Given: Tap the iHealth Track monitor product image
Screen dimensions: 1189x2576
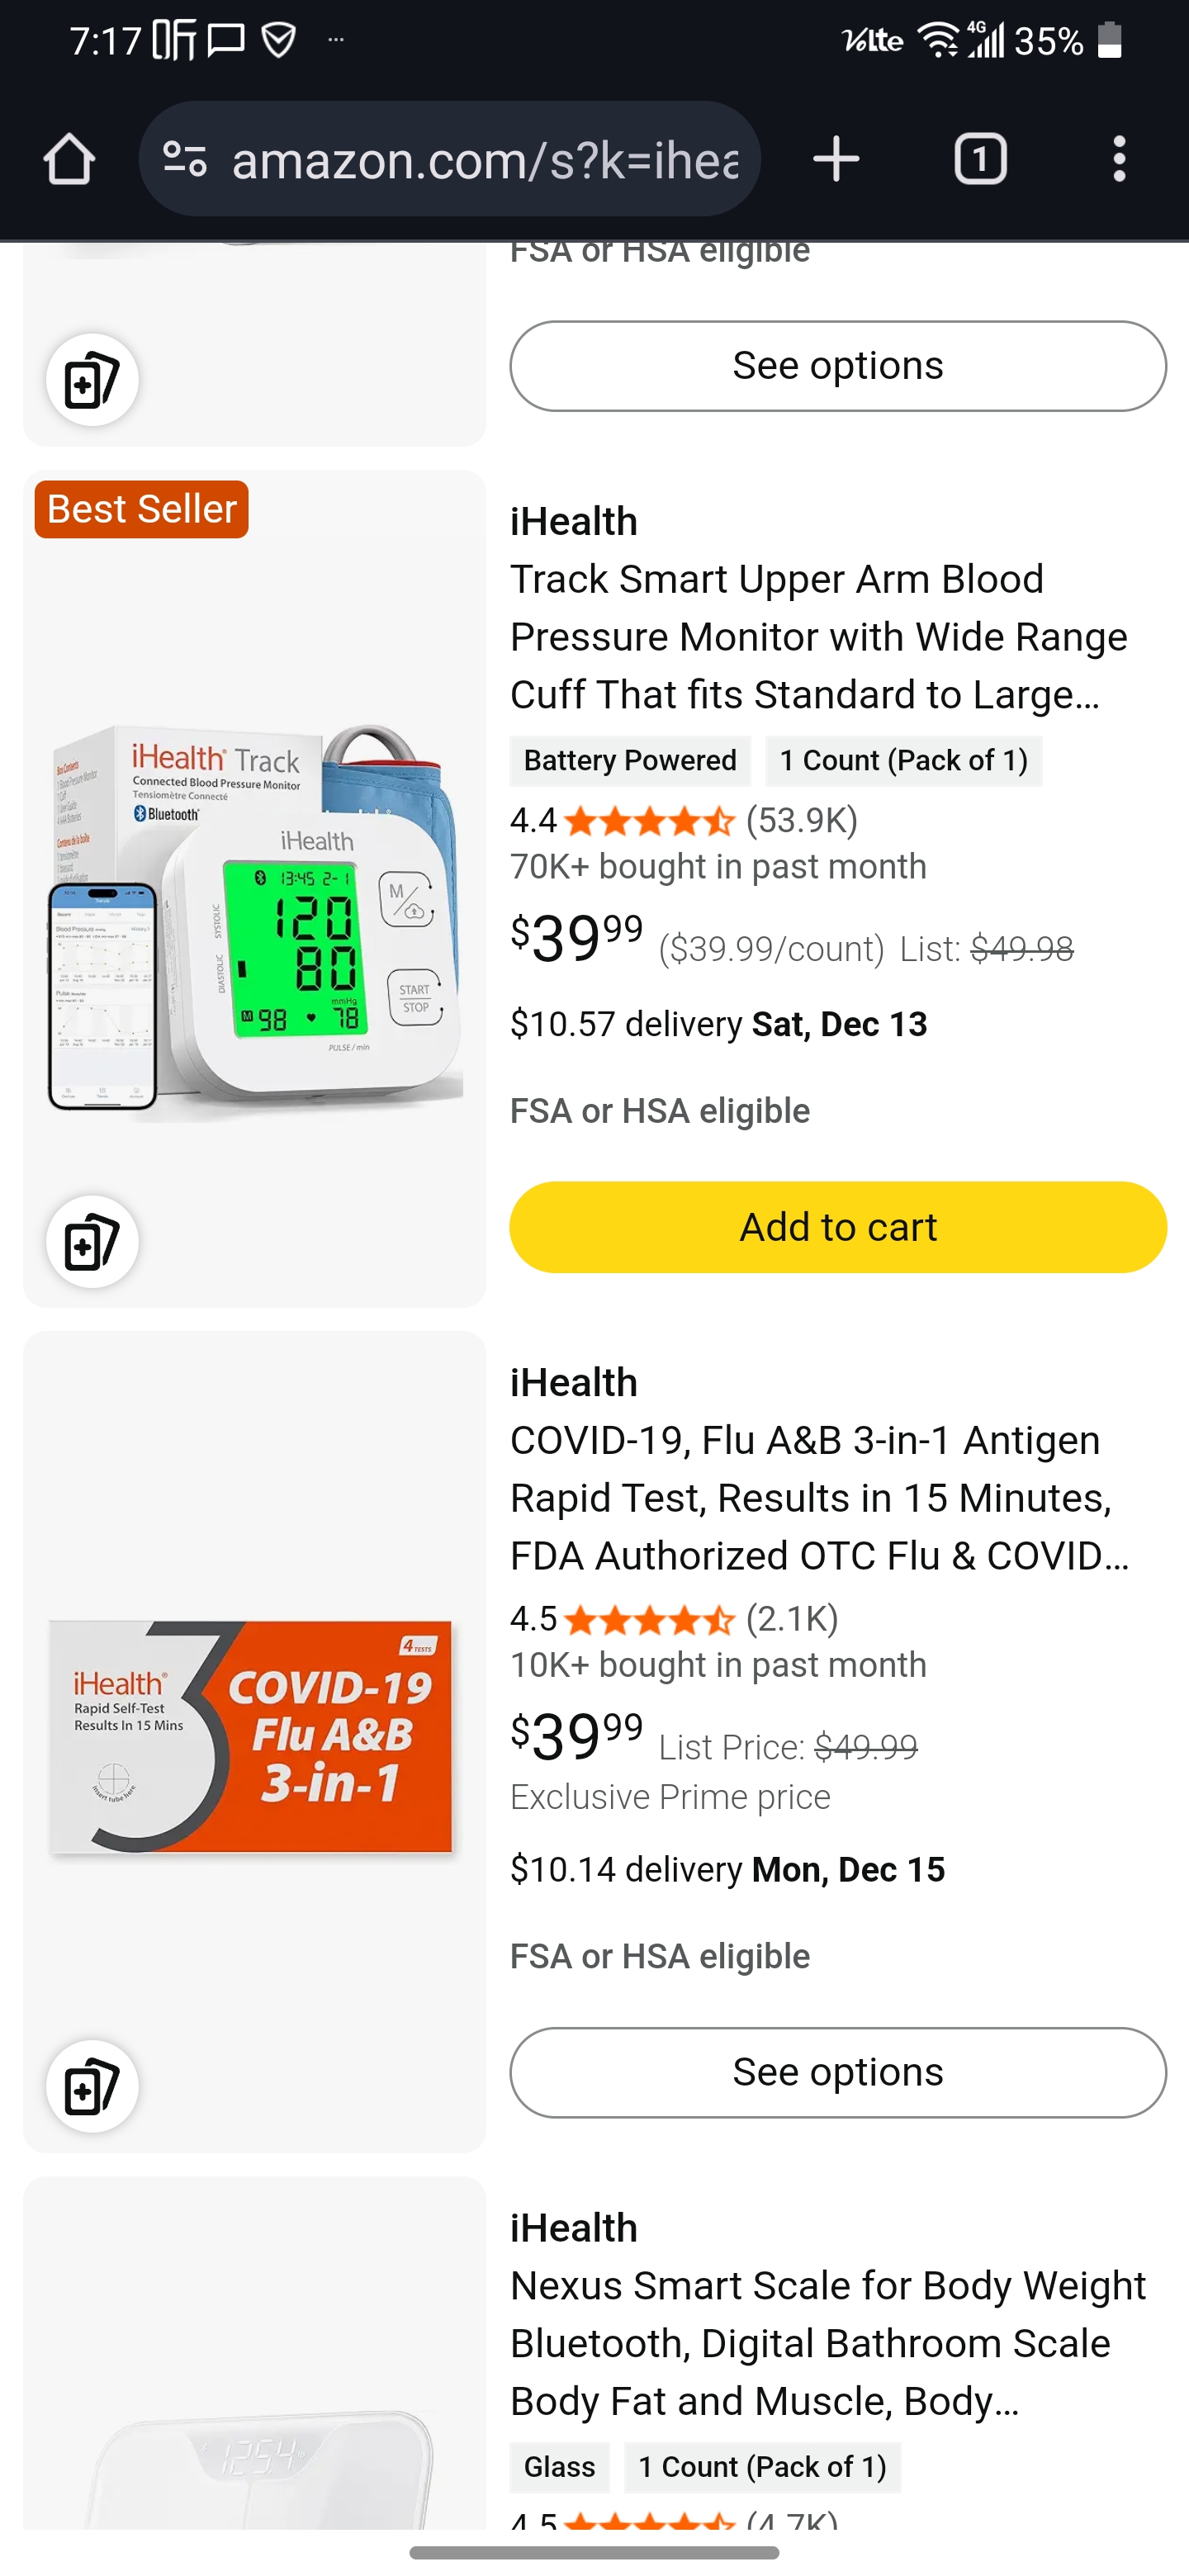Looking at the screenshot, I should [x=255, y=920].
